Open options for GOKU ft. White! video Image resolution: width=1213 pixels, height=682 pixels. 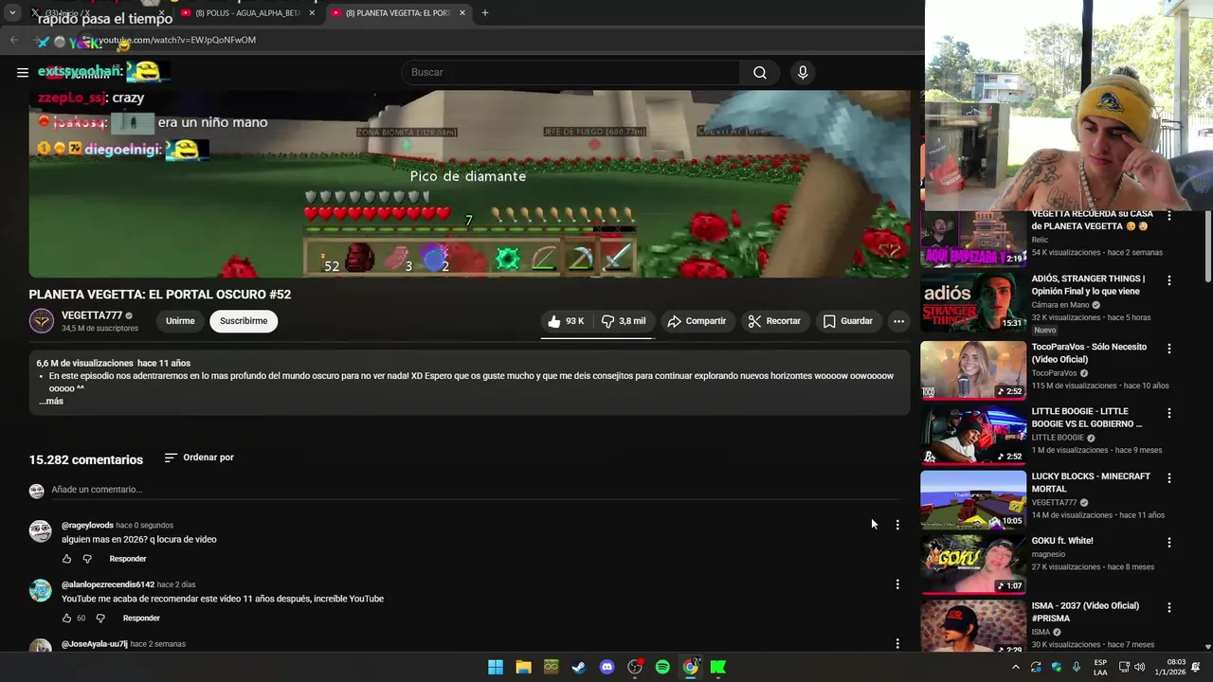tap(1169, 543)
